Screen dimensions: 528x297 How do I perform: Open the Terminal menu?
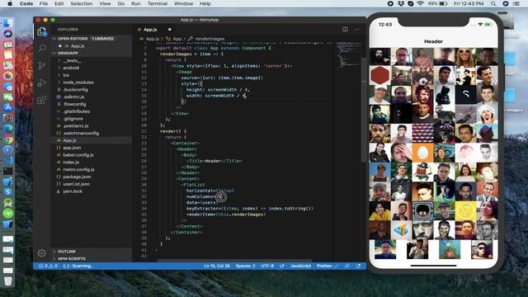click(158, 3)
